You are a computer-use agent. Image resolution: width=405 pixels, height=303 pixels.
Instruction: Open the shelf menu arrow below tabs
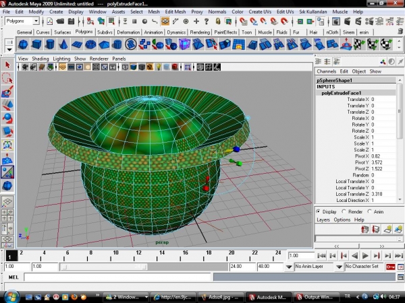(9, 49)
